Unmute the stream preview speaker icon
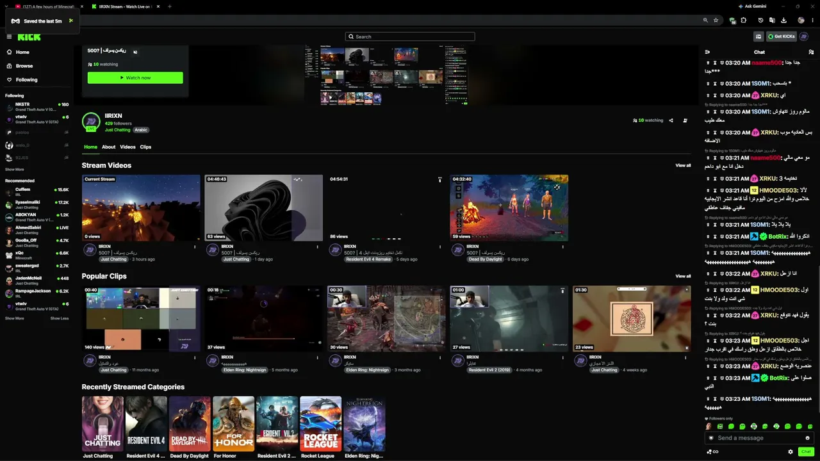 pyautogui.click(x=135, y=51)
